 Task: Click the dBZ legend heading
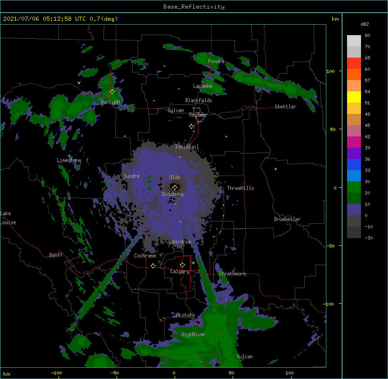(x=365, y=24)
